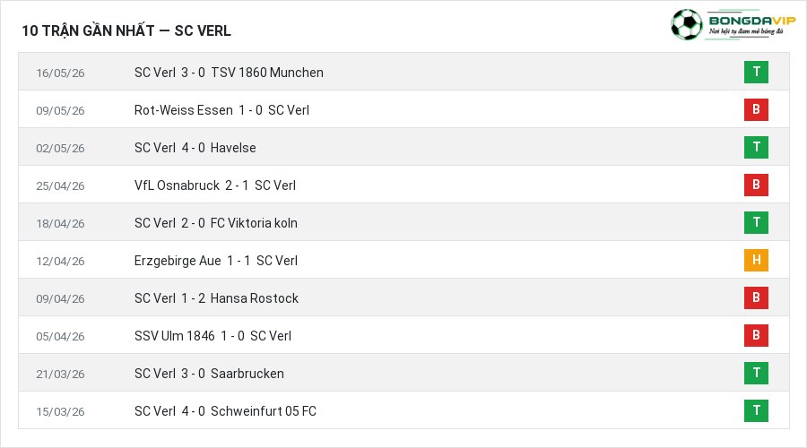This screenshot has width=807, height=448.
Task: Click the red B badge for VfL Osnabruck match
Action: click(x=756, y=185)
